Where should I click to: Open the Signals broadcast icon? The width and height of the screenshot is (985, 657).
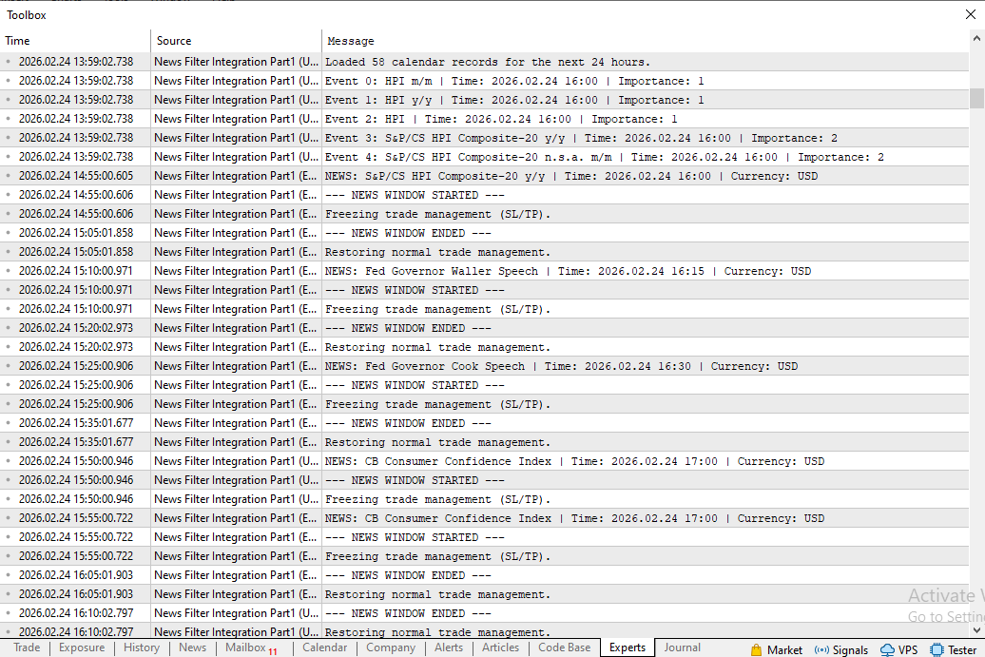coord(821,649)
